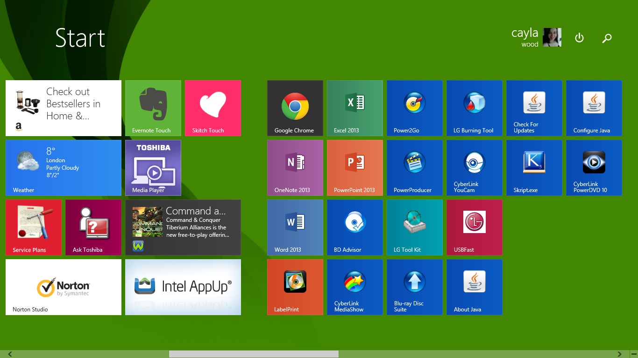Open Evernote Touch tile
638x358 pixels.
153,108
